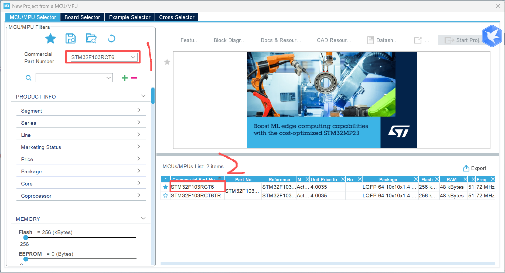Open the Features tab
The image size is (505, 273).
190,40
